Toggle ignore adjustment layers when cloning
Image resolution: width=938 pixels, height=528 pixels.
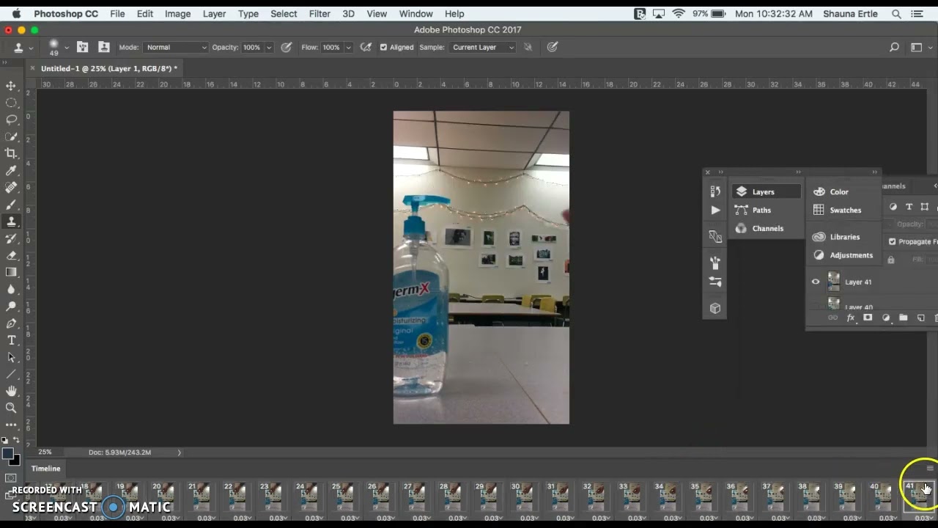point(528,47)
